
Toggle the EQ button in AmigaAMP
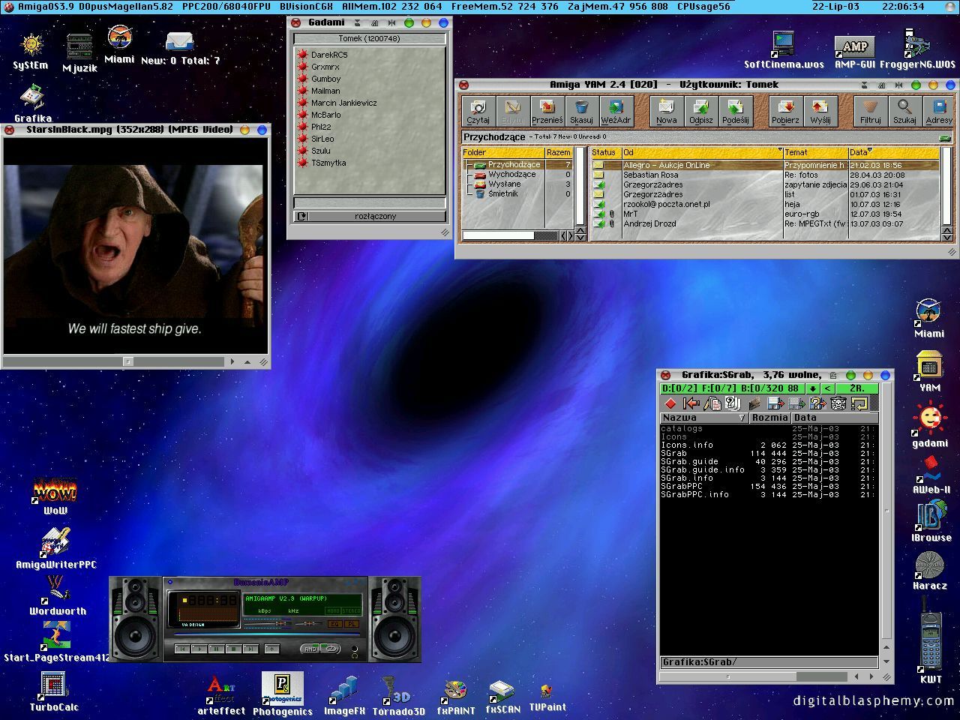(x=334, y=624)
